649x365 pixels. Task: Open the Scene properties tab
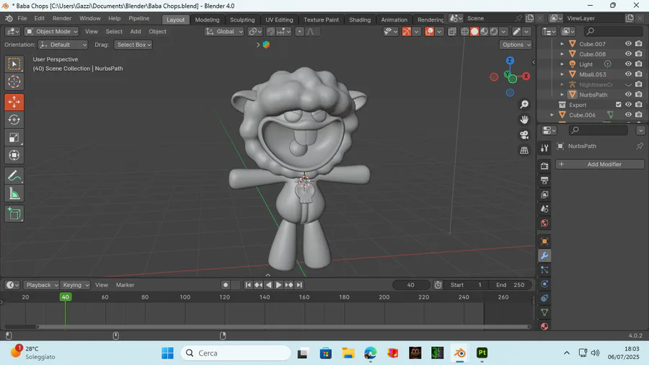click(x=544, y=209)
